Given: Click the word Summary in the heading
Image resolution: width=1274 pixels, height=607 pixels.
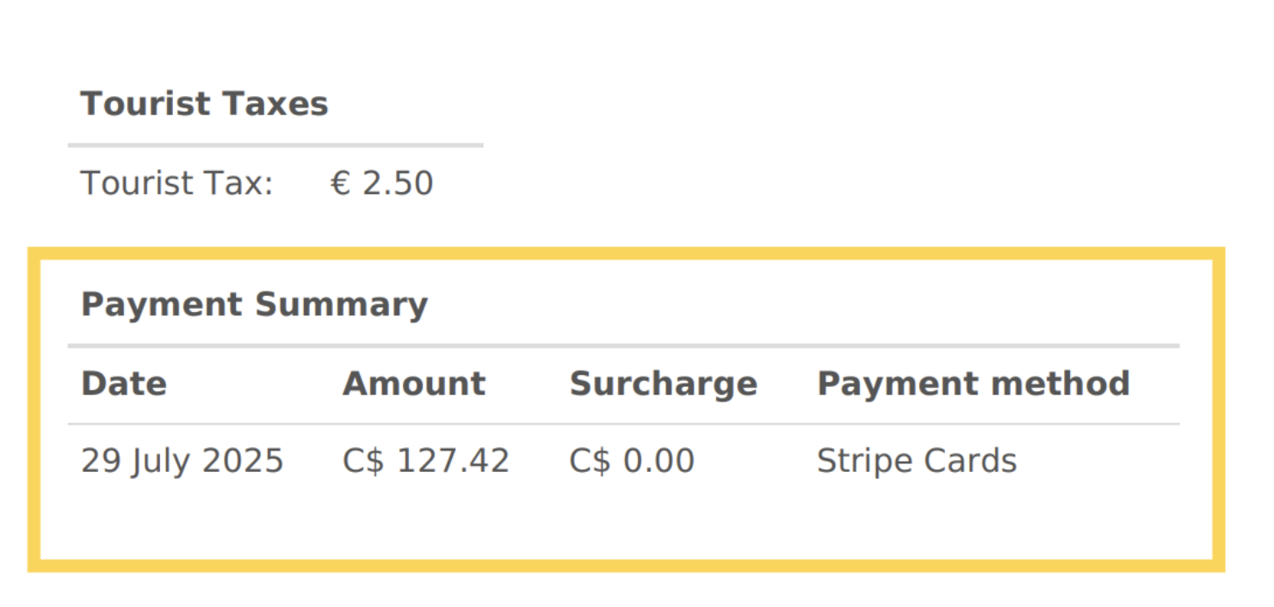Looking at the screenshot, I should tap(342, 305).
